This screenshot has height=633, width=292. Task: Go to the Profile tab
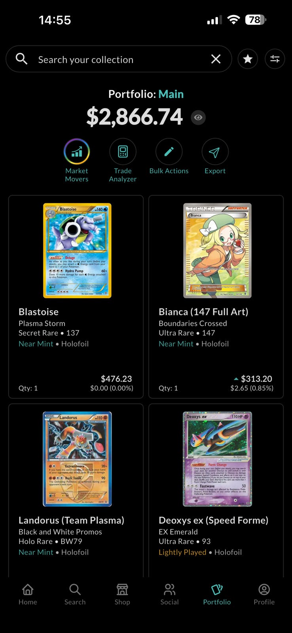[264, 595]
